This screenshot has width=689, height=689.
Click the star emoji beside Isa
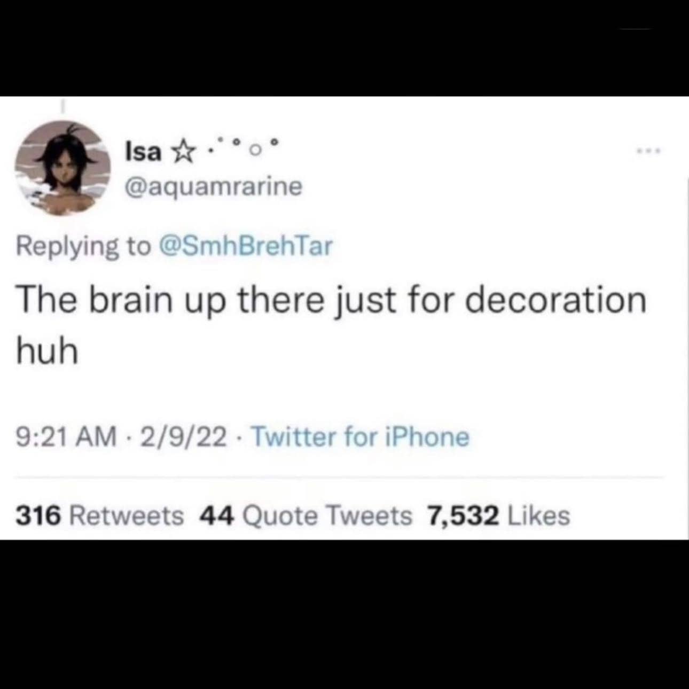click(182, 153)
